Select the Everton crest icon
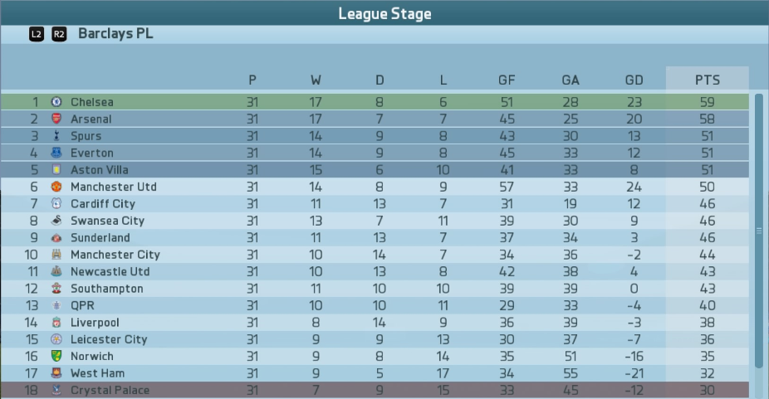The width and height of the screenshot is (769, 399). [x=56, y=153]
